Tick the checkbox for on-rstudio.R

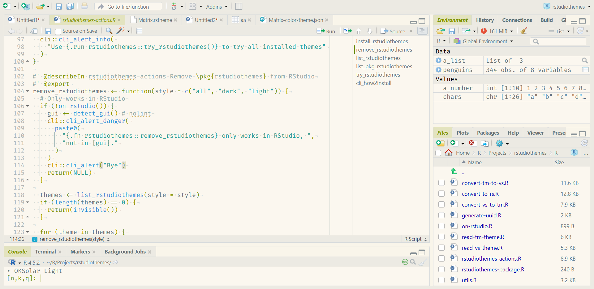pyautogui.click(x=441, y=226)
